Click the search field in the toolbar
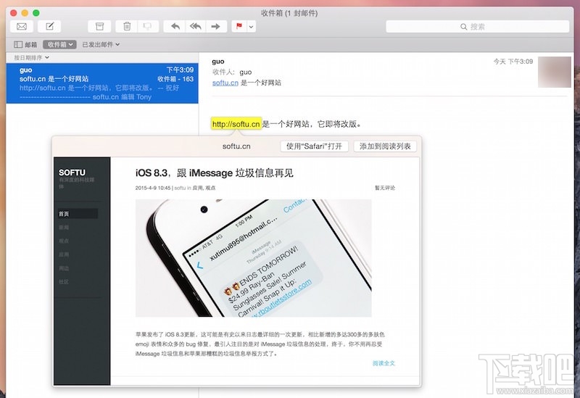Image resolution: width=580 pixels, height=398 pixels. click(x=477, y=27)
